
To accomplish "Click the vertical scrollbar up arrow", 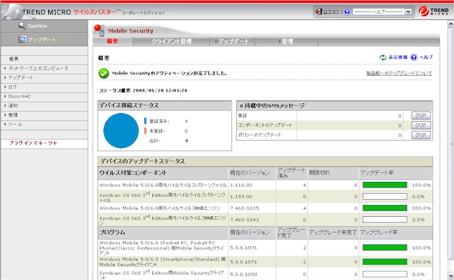I will click(451, 24).
